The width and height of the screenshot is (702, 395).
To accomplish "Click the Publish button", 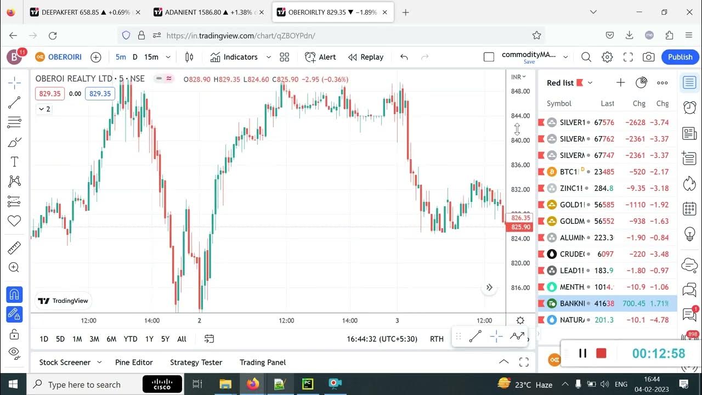I will tap(680, 57).
